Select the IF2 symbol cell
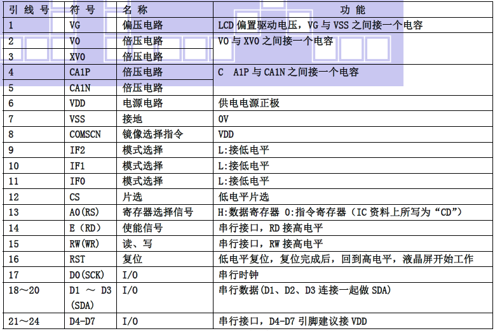This screenshot has height=331, width=495. click(x=78, y=150)
